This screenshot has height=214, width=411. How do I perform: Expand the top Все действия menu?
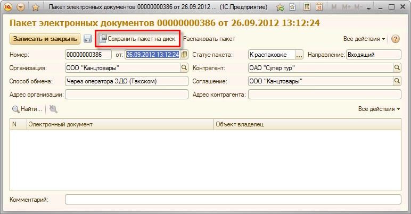tap(364, 39)
